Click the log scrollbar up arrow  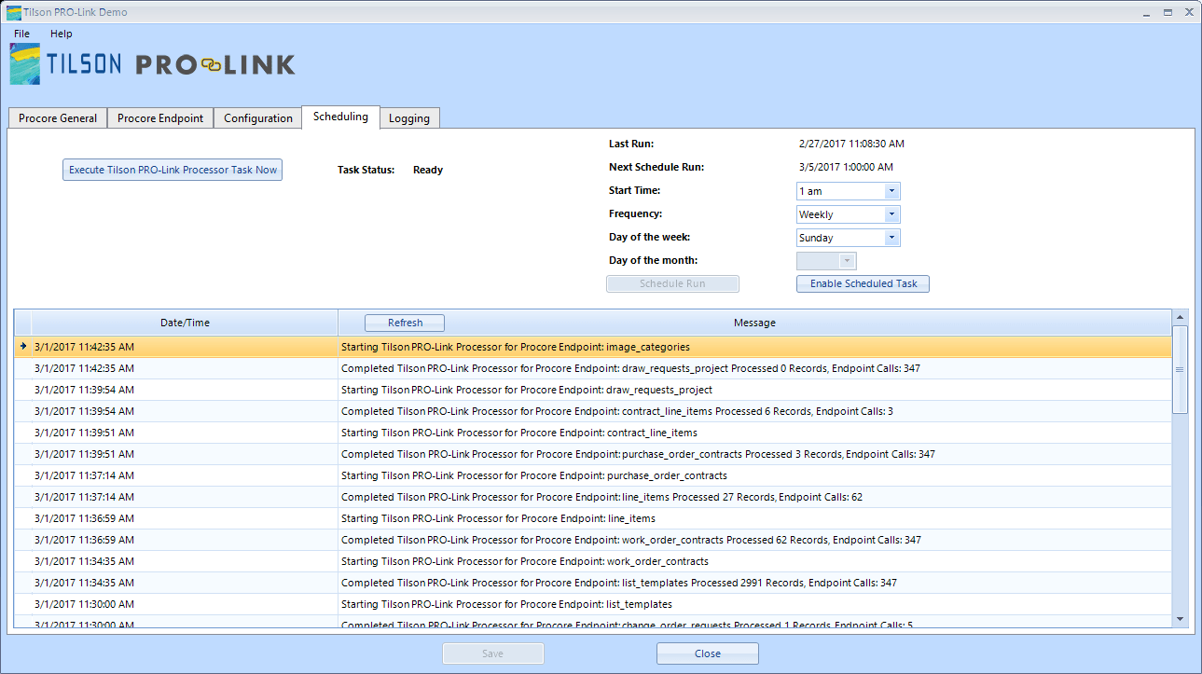[x=1181, y=318]
